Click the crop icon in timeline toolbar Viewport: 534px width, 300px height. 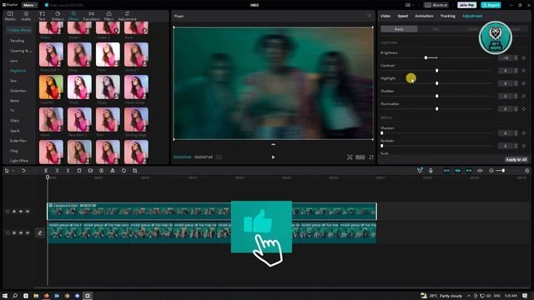click(x=135, y=170)
